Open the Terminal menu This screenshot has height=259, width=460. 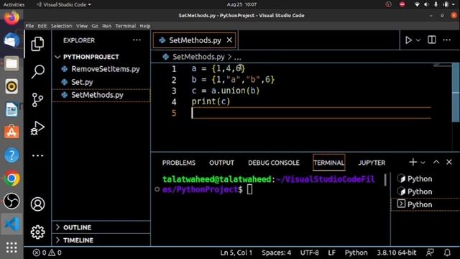click(x=125, y=26)
